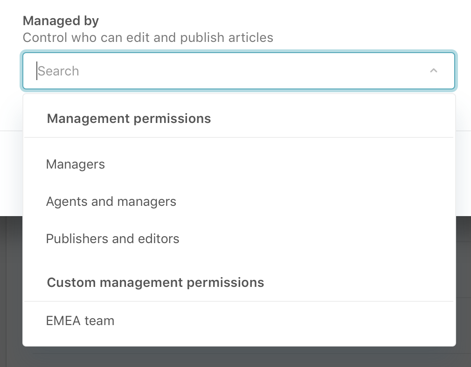Pick the EMEA team custom permission
The height and width of the screenshot is (367, 471).
[x=80, y=321]
